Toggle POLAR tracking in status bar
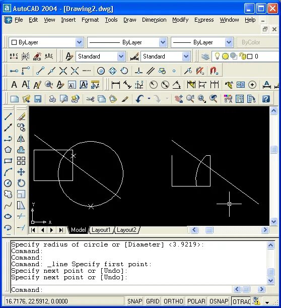This screenshot has height=308, width=281. pos(196,301)
